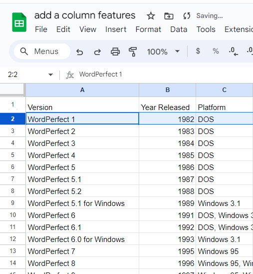Click cell 'WordPerfect 7'
The width and height of the screenshot is (253, 274).
tap(82, 251)
